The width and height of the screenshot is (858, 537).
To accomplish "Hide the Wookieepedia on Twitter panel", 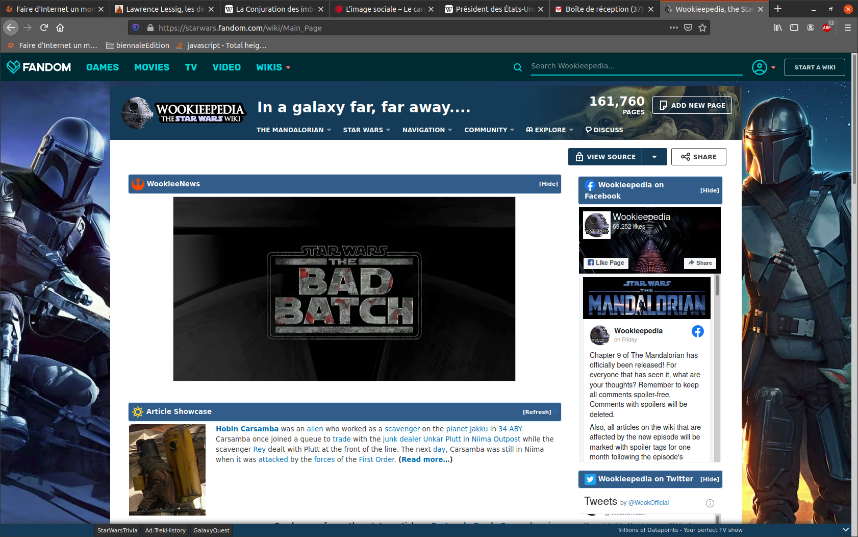I will [x=710, y=479].
